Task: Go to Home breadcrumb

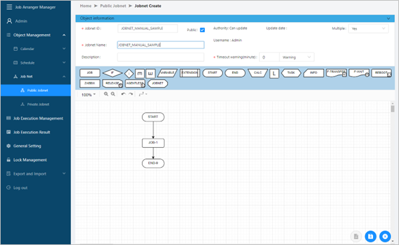Action: pyautogui.click(x=85, y=6)
